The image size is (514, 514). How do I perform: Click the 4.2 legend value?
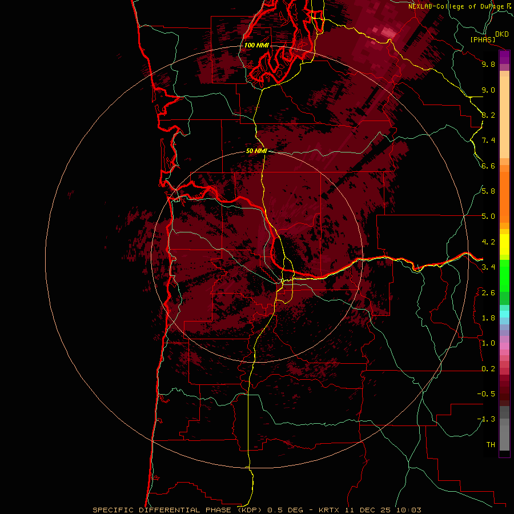pos(488,242)
